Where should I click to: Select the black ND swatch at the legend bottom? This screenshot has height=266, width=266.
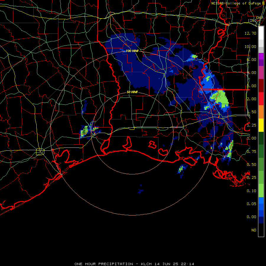pyautogui.click(x=261, y=230)
